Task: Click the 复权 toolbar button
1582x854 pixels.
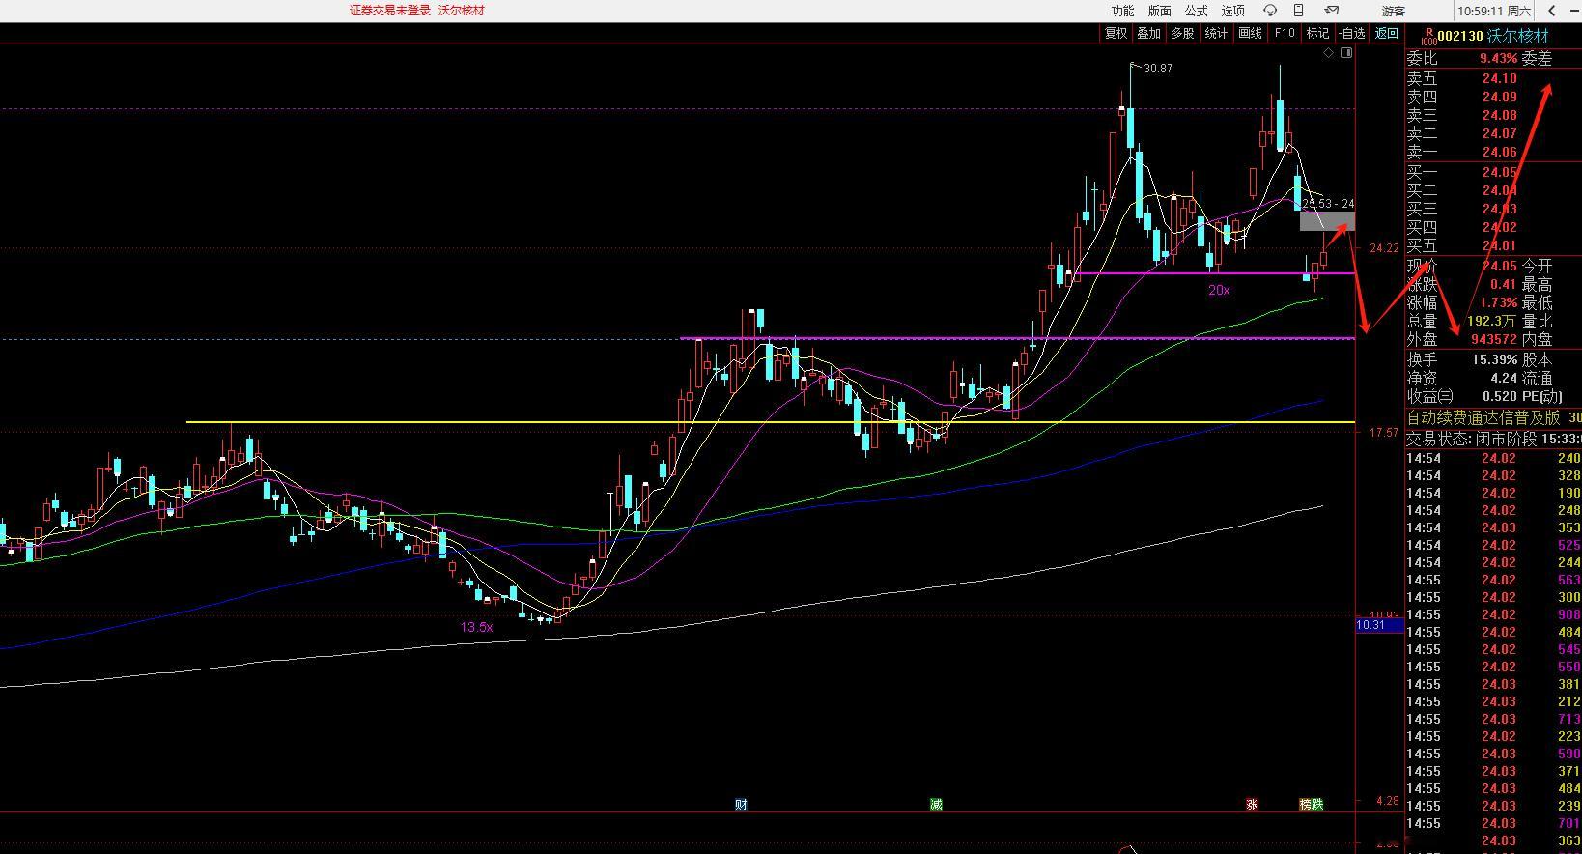Action: coord(1116,33)
